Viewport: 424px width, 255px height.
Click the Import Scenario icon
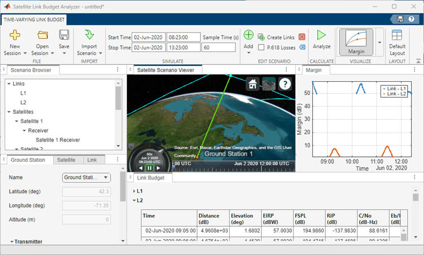[x=89, y=35]
